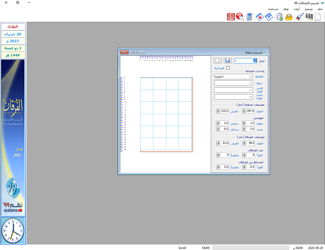Launch the calculator tool icon
The height and width of the screenshot is (250, 325).
pos(249,17)
